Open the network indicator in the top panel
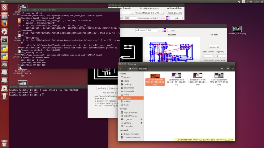 [x=239, y=2]
